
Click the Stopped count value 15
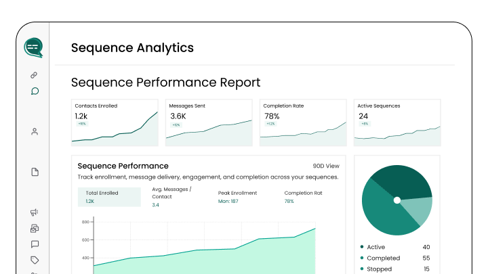tap(427, 269)
